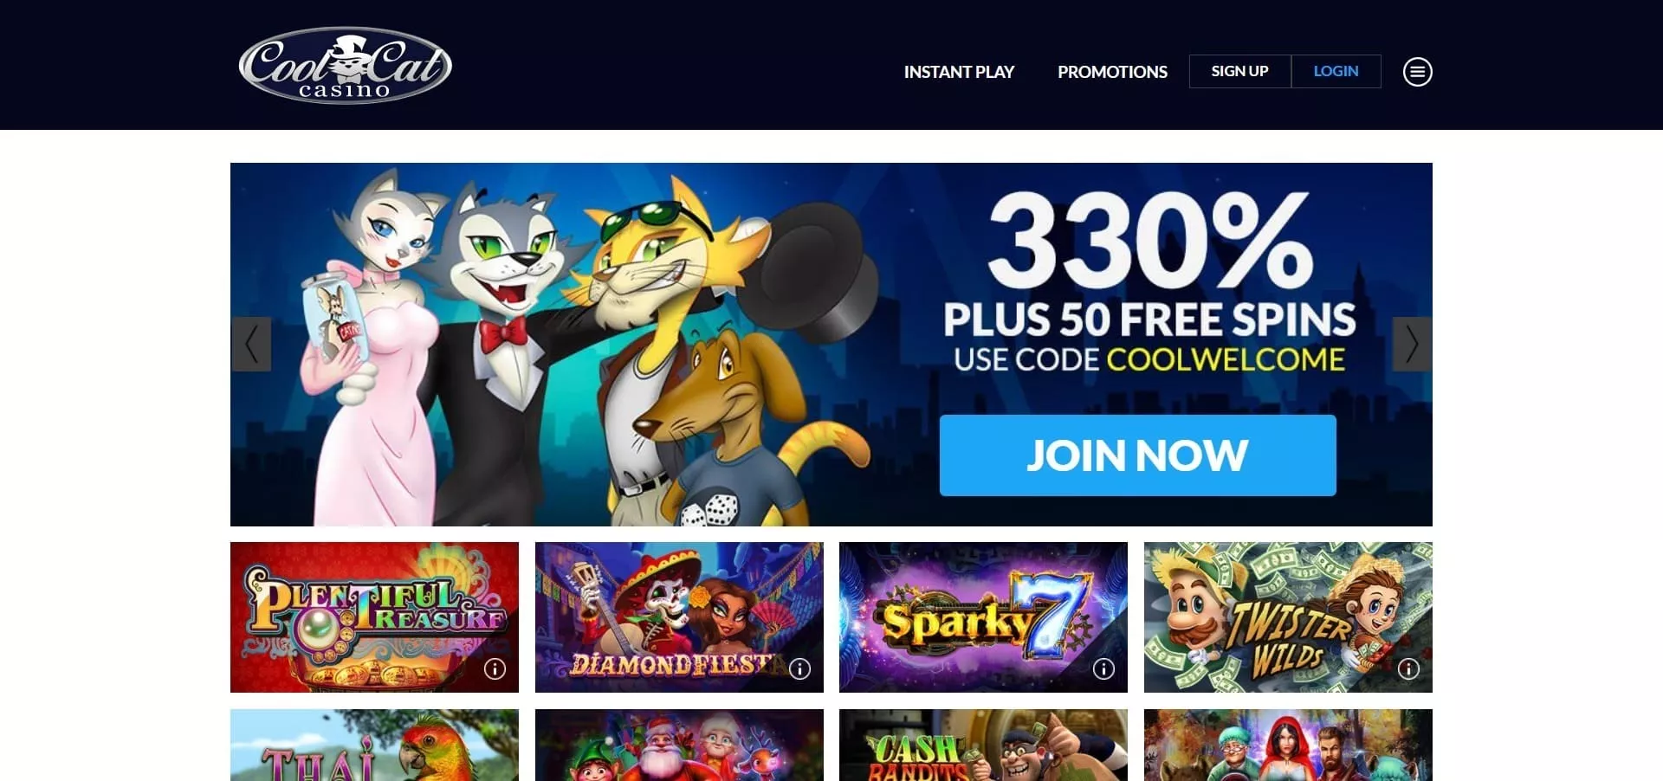The image size is (1663, 781).
Task: Launch the Plentiful Treasure game thumbnail
Action: [374, 617]
